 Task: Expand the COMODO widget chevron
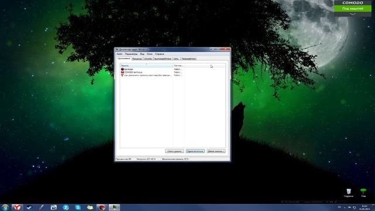click(x=353, y=14)
